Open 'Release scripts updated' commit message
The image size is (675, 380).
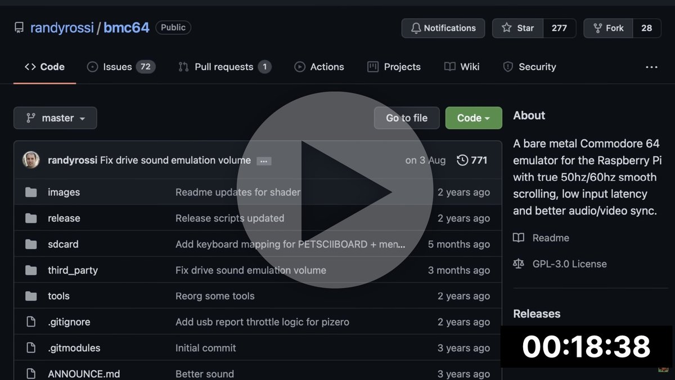(x=229, y=218)
